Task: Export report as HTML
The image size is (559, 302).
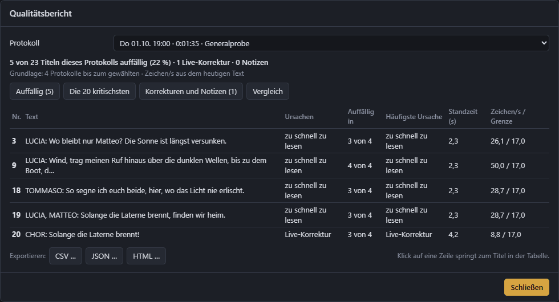Action: click(146, 256)
